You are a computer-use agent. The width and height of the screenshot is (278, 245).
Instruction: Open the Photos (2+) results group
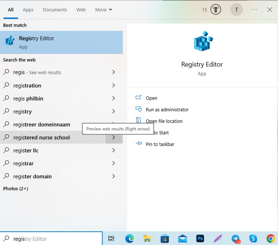click(x=16, y=188)
